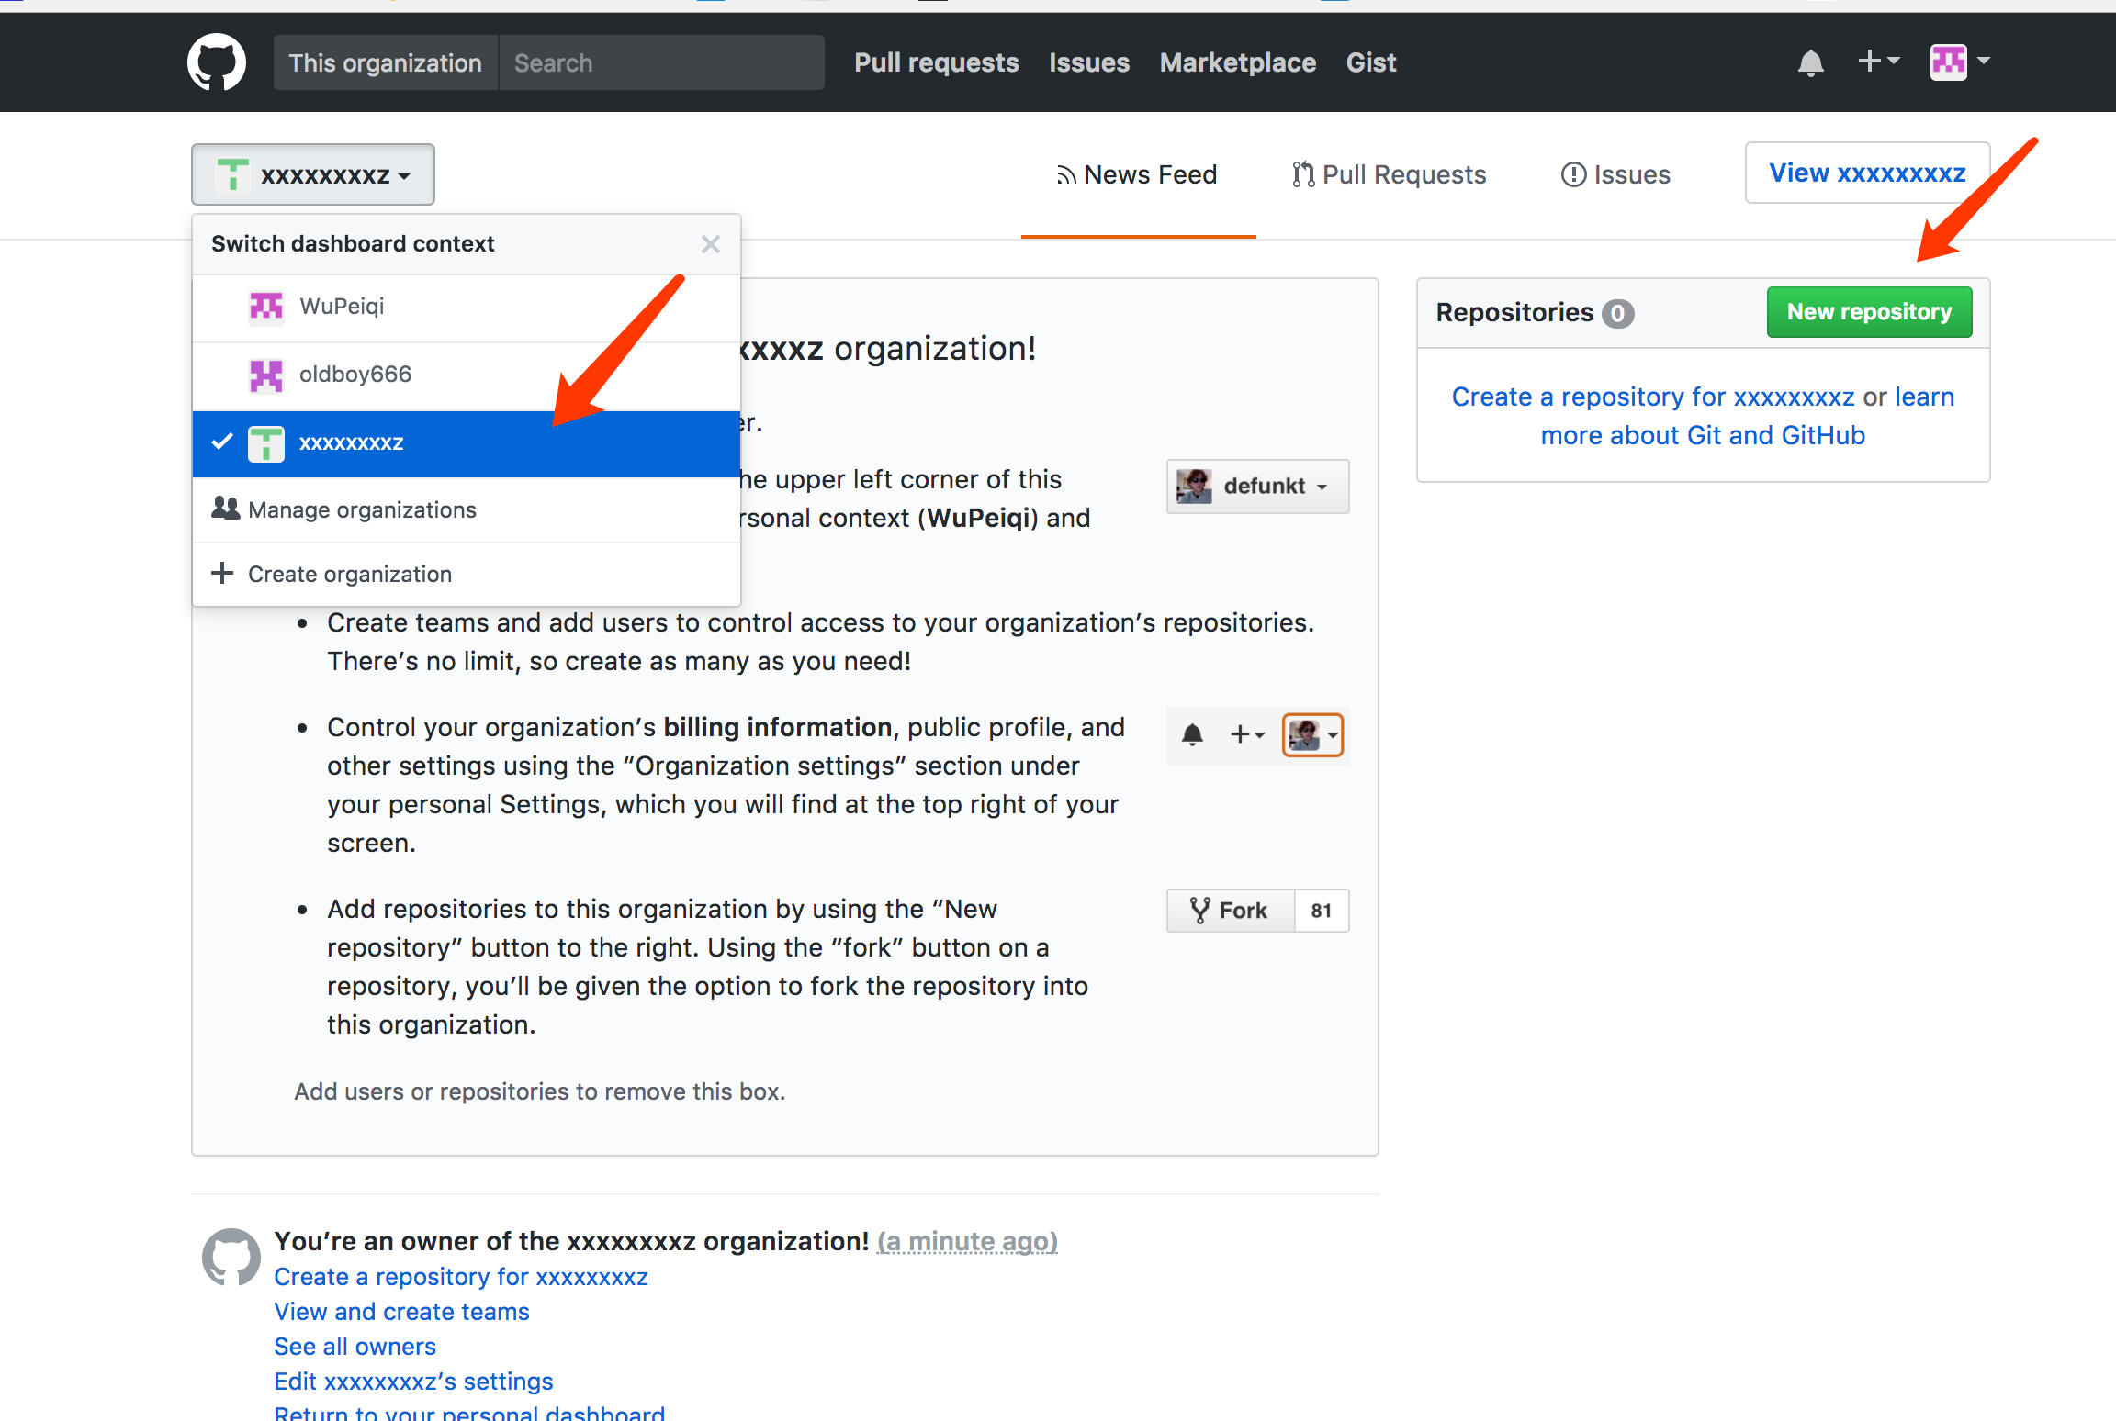Expand the xxxxxxxxz context switcher dropdown
This screenshot has width=2116, height=1421.
point(313,174)
